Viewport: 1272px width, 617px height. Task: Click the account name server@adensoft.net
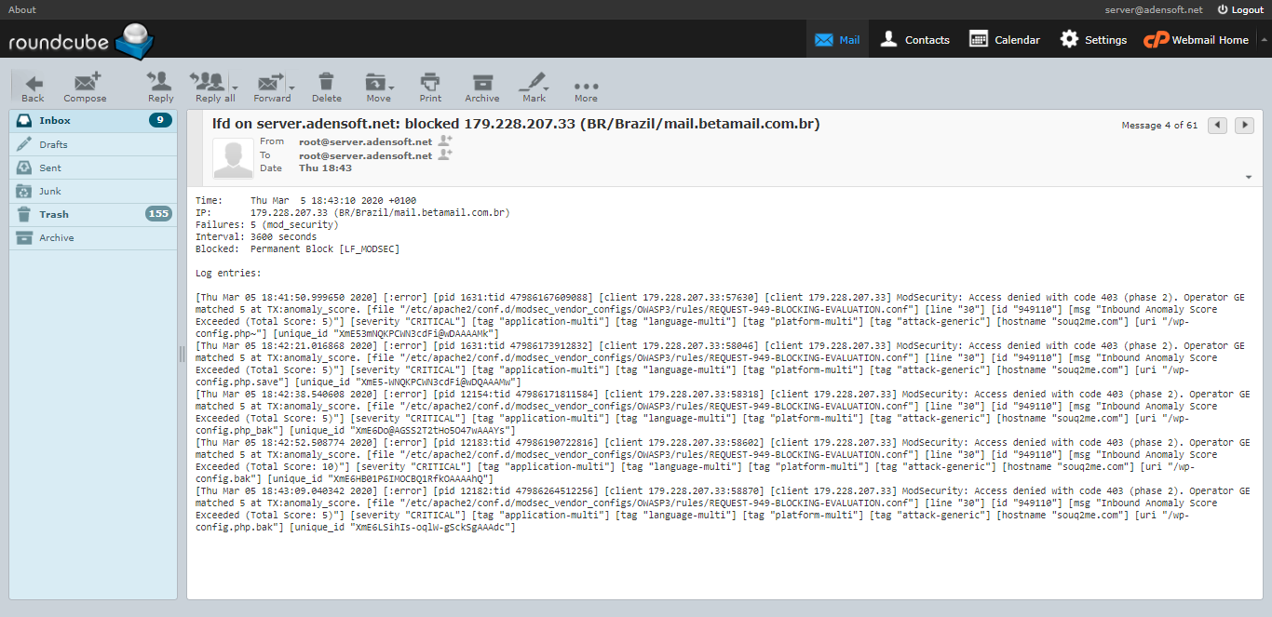[1154, 9]
